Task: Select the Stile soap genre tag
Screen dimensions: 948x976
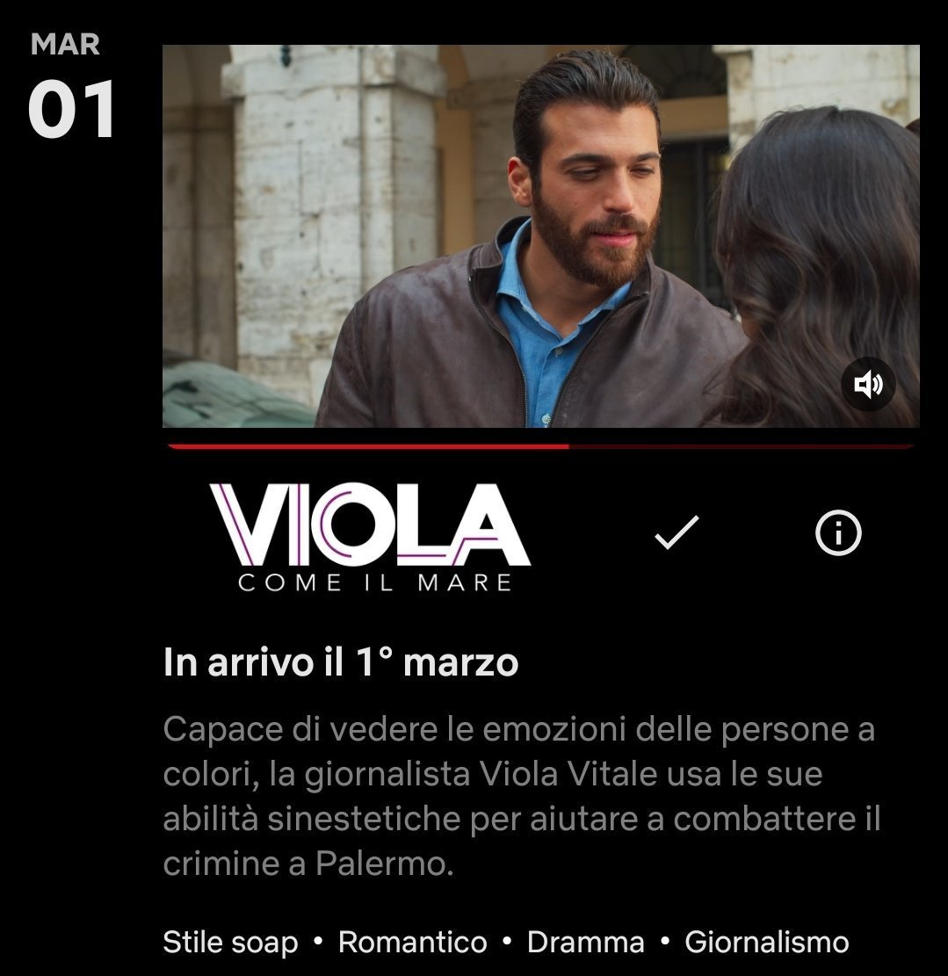Action: coord(230,942)
